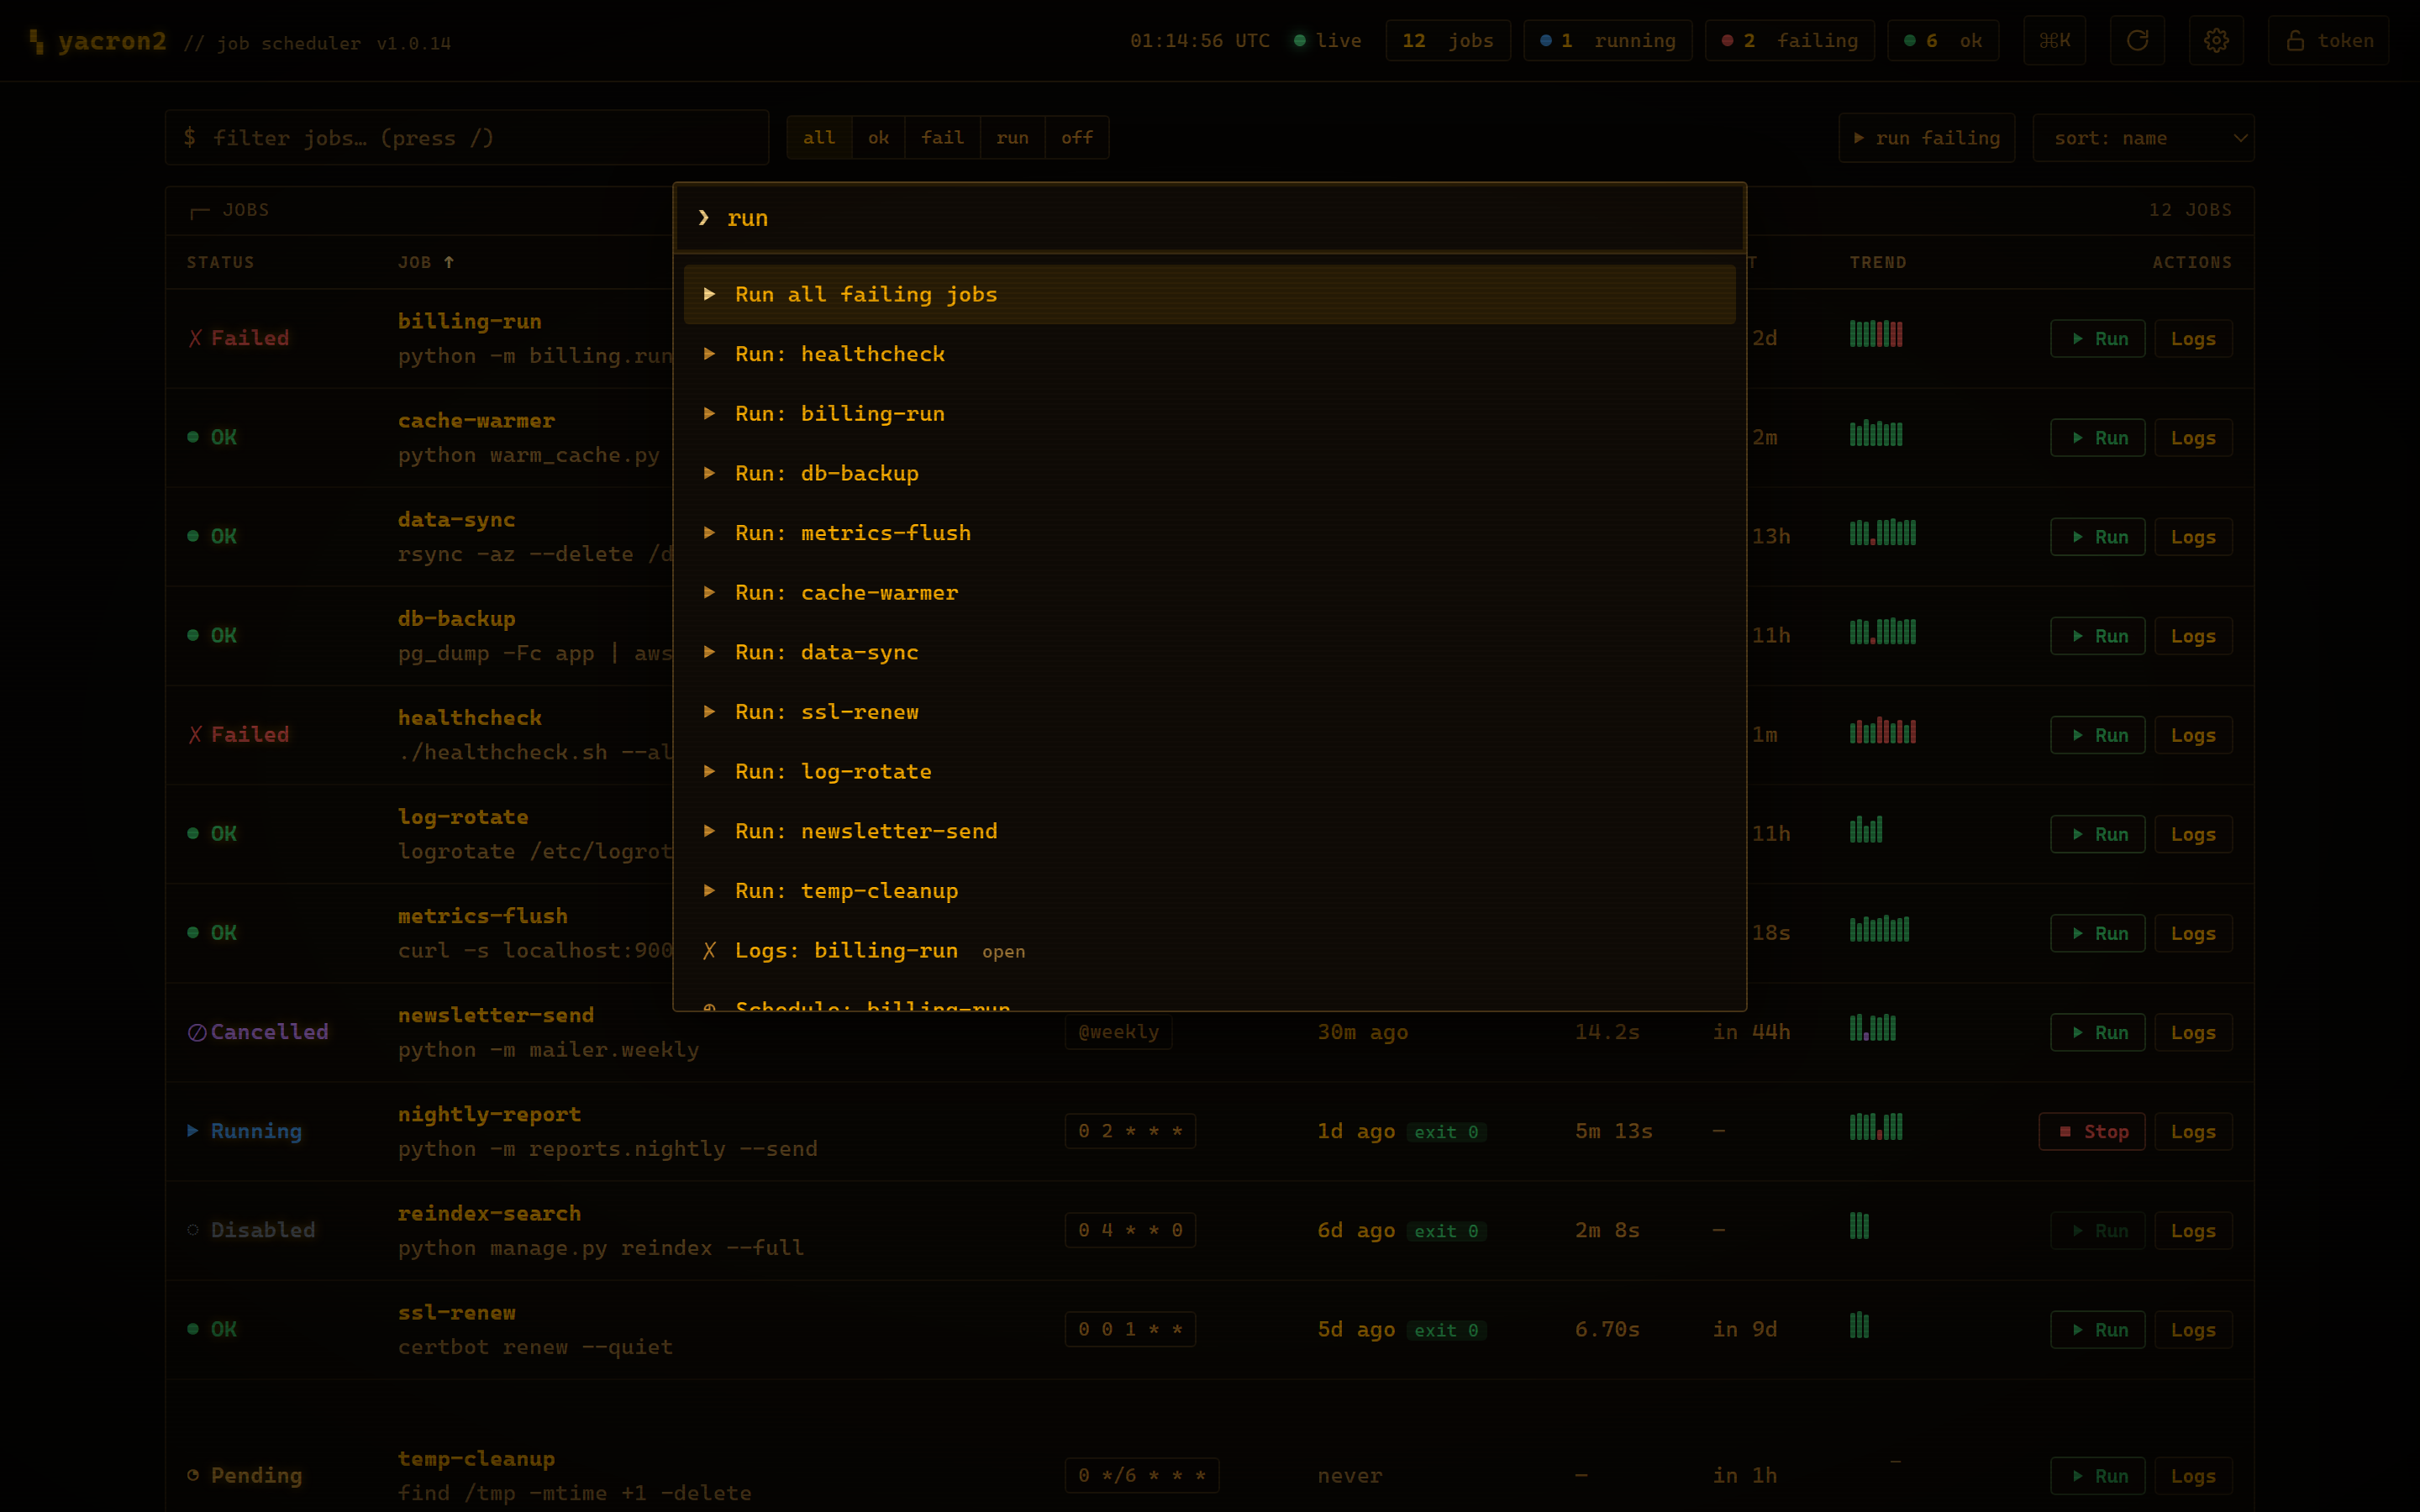This screenshot has width=2420, height=1512.
Task: Click the nightly-report job name
Action: (x=489, y=1114)
